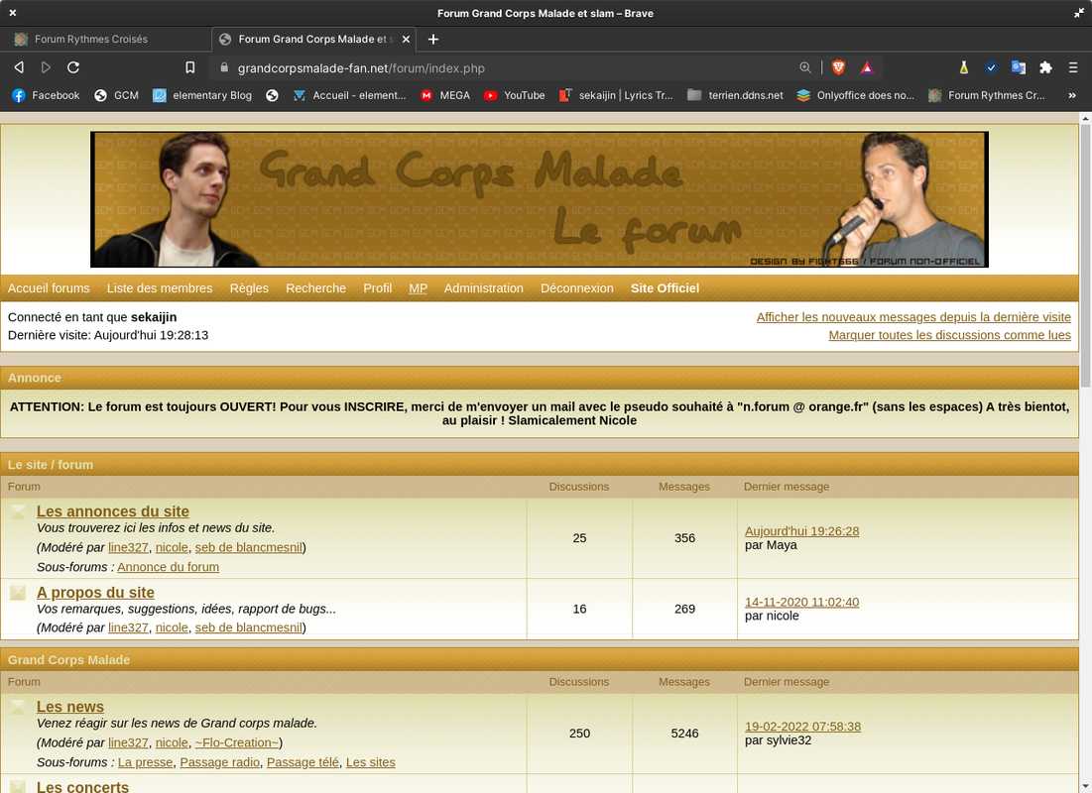Go back with the browser back arrow

20,67
